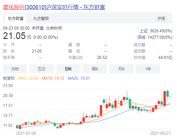Switch to the 东方财富 tab
The image size is (177, 138).
pos(16,19)
